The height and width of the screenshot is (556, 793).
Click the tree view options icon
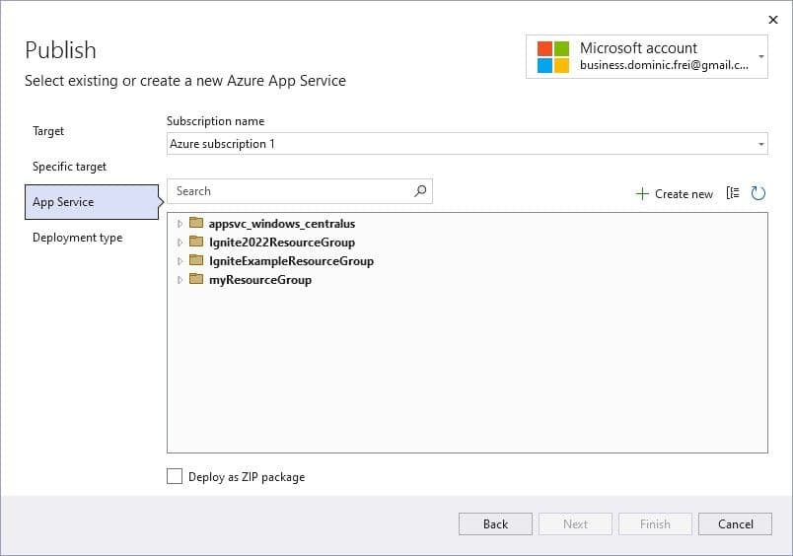(733, 193)
